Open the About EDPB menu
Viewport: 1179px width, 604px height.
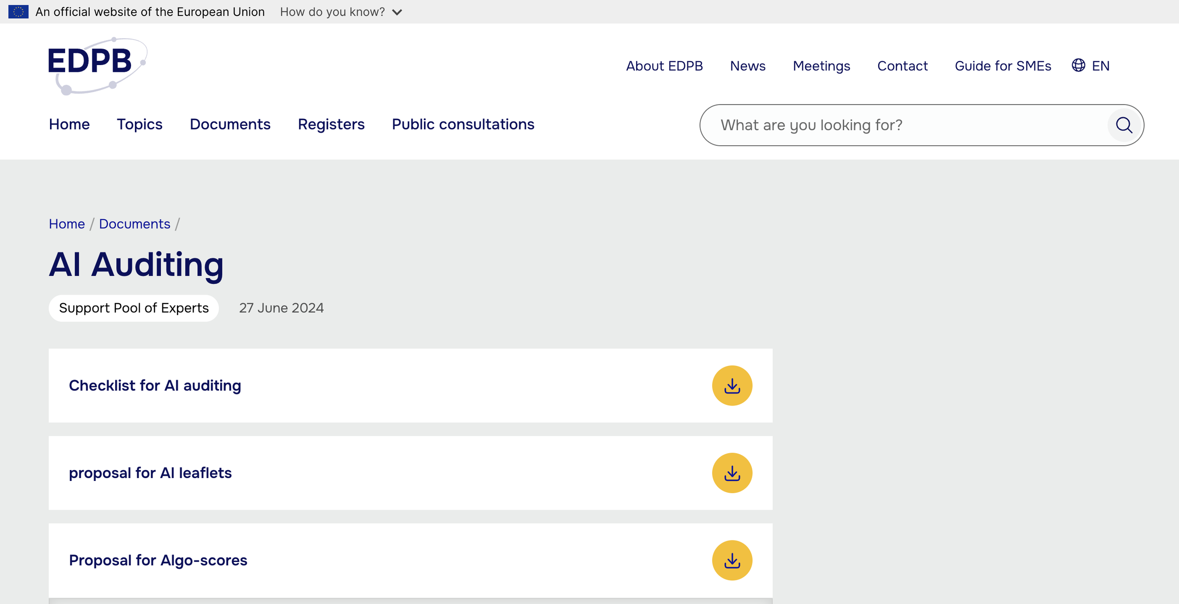tap(664, 66)
